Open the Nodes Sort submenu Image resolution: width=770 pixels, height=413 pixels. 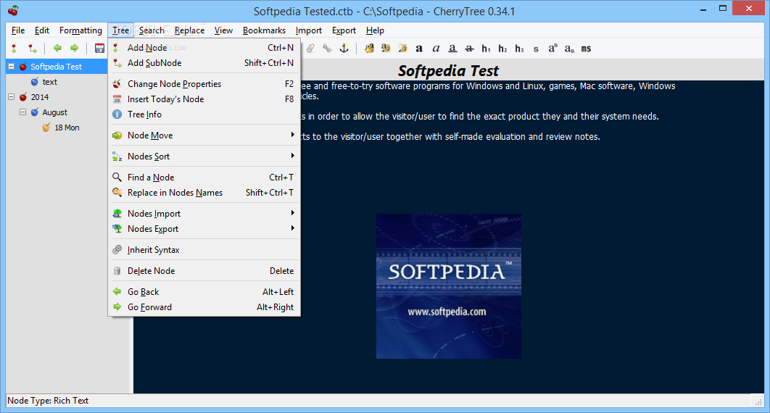[204, 157]
